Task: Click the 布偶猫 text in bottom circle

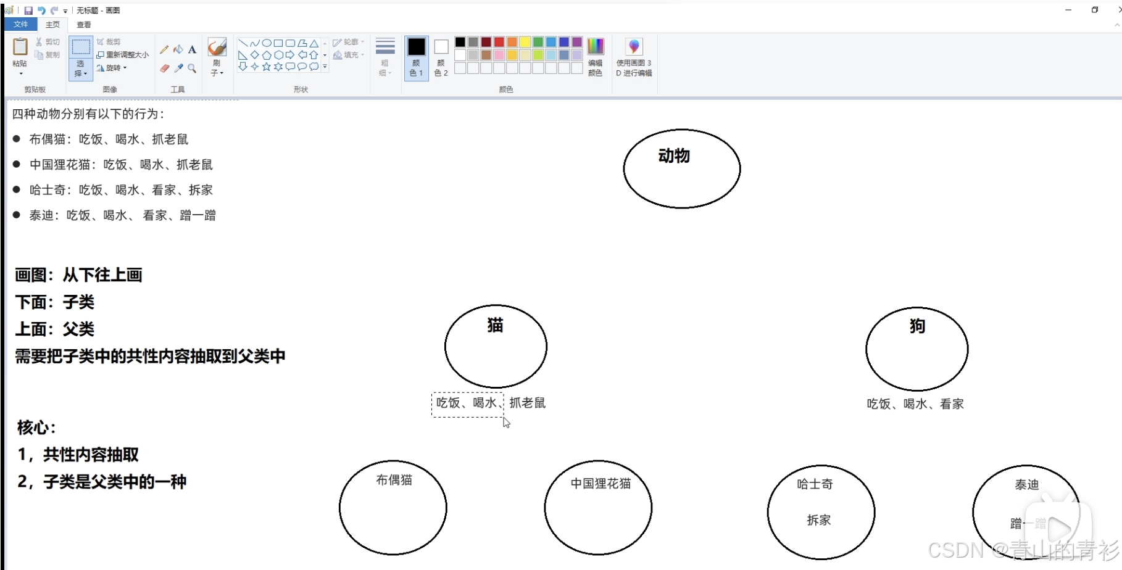Action: 394,480
